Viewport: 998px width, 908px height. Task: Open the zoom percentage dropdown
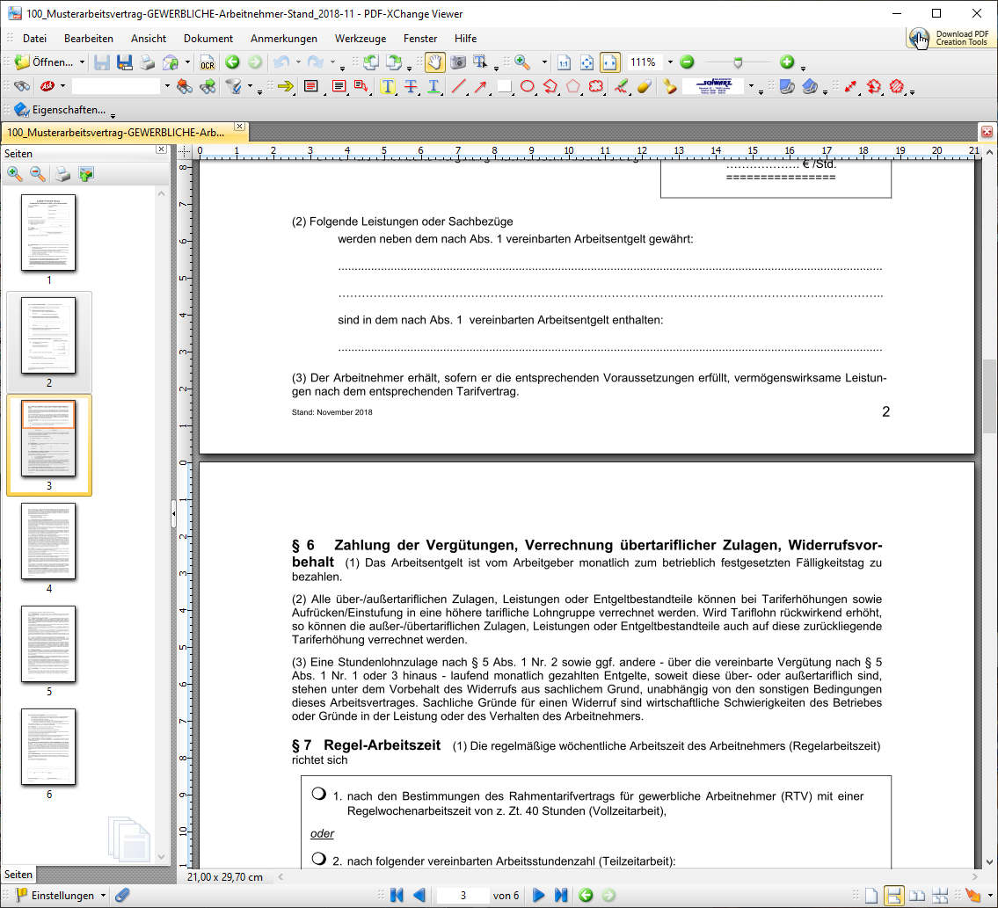coord(670,62)
